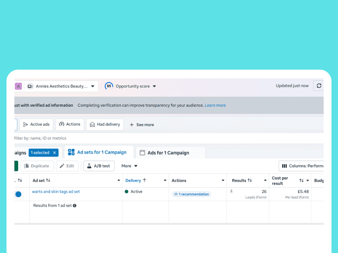Click the 1 recommendation badge

tap(191, 194)
